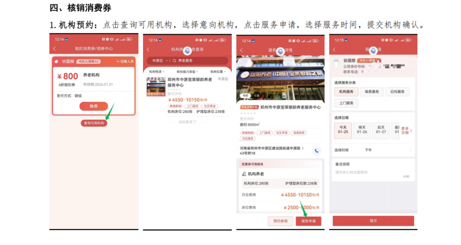Tap 查询可用机构 button
The width and height of the screenshot is (461, 245).
[94, 123]
